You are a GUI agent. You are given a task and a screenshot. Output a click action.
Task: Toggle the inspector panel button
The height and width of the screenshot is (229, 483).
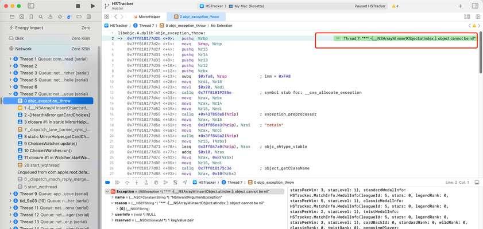(475, 6)
